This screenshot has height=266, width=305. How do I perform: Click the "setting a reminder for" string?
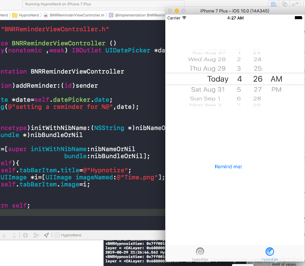(60, 107)
